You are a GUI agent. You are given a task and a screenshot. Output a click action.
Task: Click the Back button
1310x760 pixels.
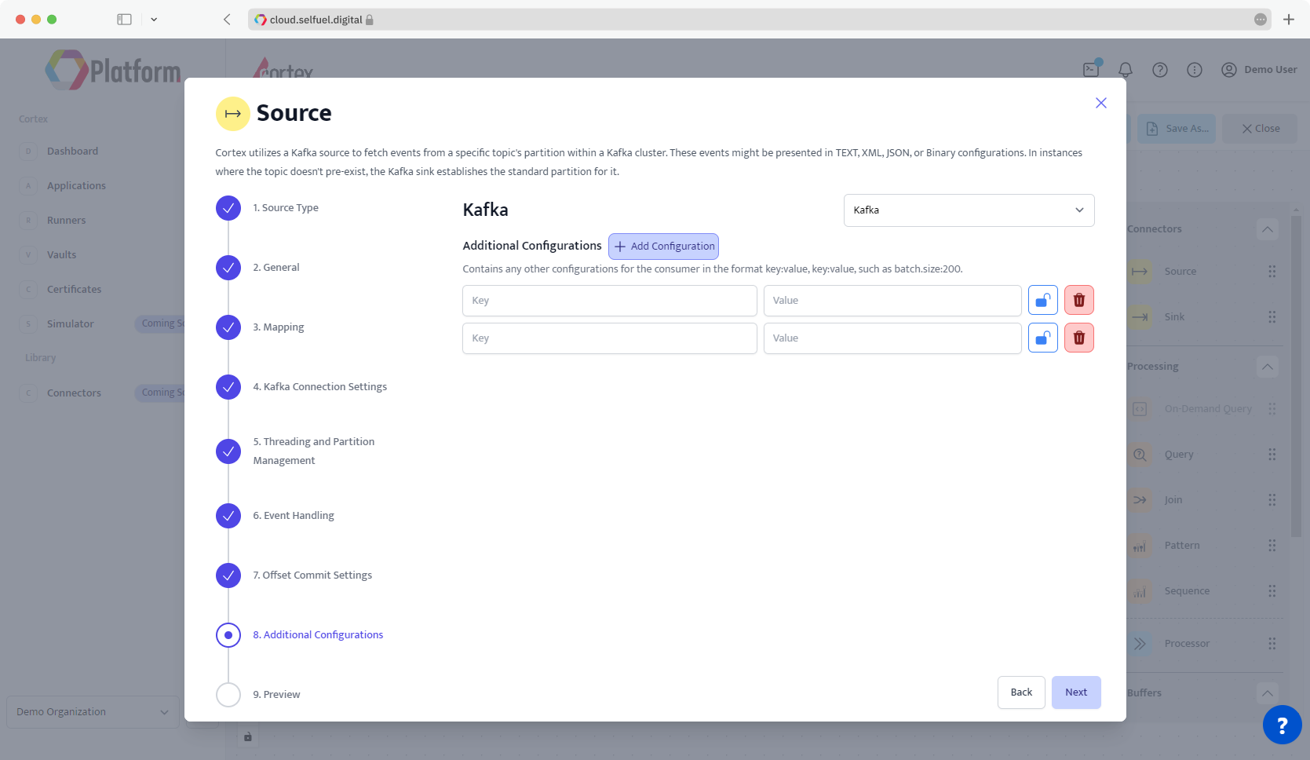coord(1021,692)
